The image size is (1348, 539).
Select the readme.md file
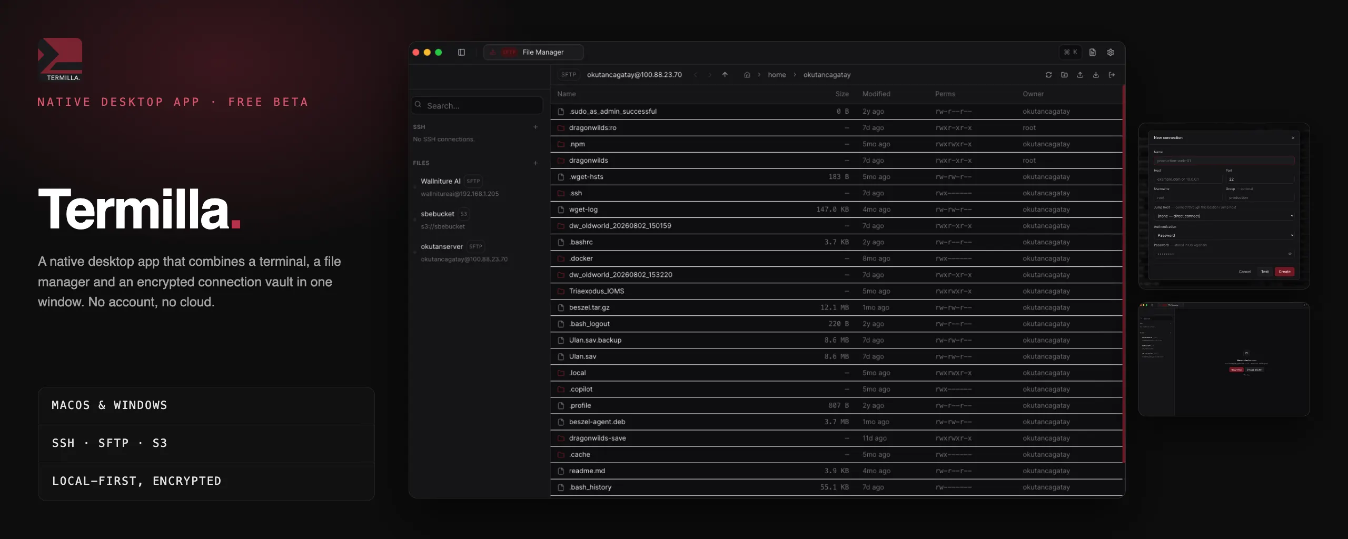tap(836, 471)
